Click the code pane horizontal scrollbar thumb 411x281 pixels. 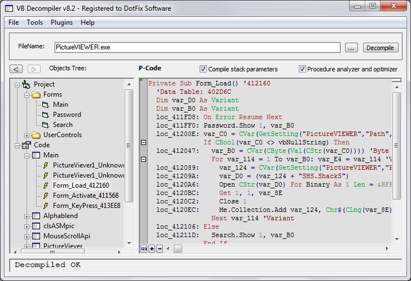(178, 249)
